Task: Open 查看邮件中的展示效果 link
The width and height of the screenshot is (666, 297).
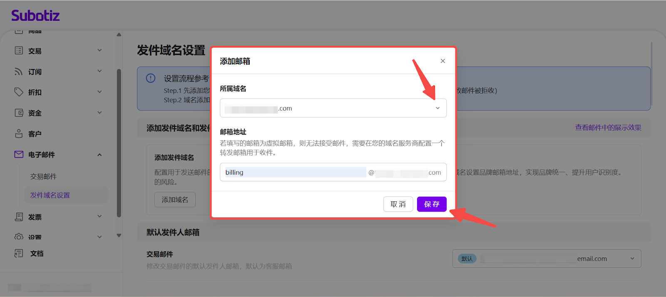Action: (x=608, y=128)
